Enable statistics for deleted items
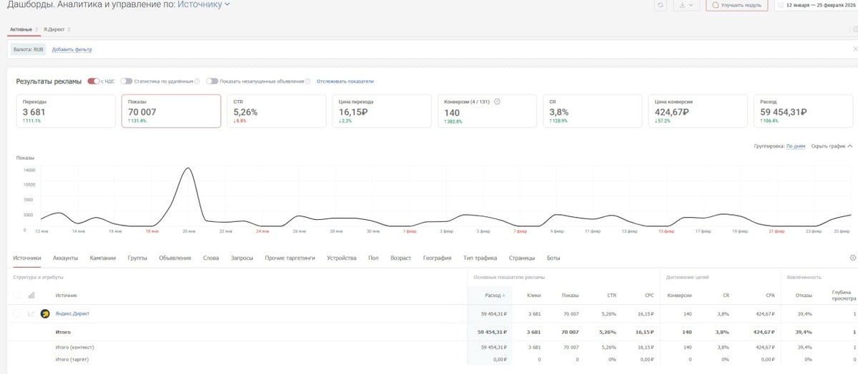The height and width of the screenshot is (374, 858). pyautogui.click(x=126, y=81)
